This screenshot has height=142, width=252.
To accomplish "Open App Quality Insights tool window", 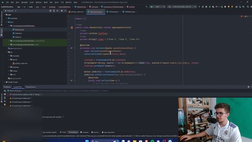I will pyautogui.click(x=50, y=133).
